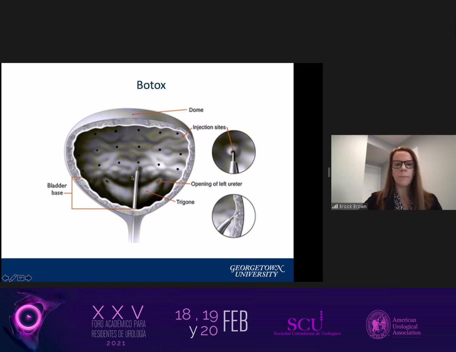Click the "Injection sites" label
The height and width of the screenshot is (352, 456).
[209, 127]
